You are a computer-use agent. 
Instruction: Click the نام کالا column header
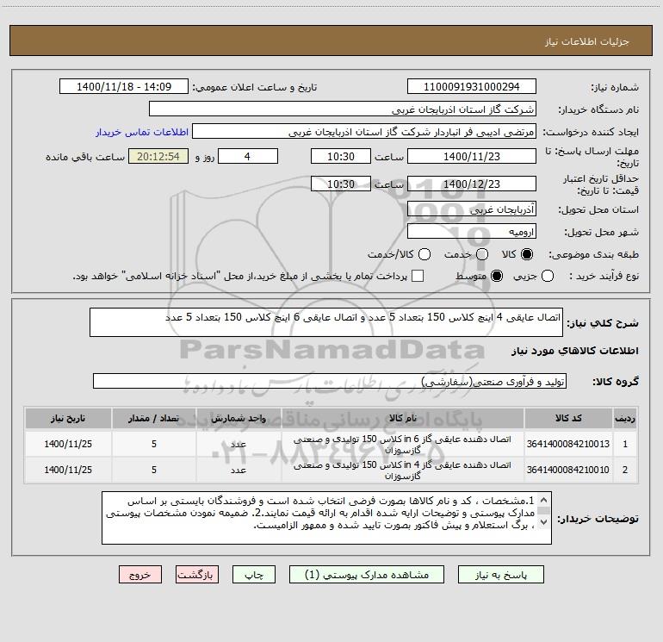coord(403,418)
